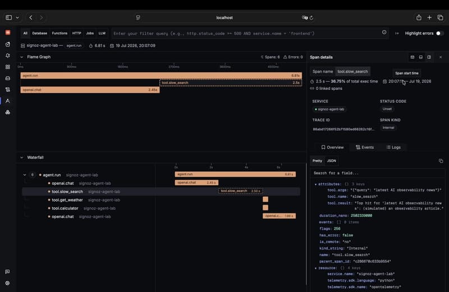
Task: Click the 0 linked spans text
Action: (x=329, y=89)
